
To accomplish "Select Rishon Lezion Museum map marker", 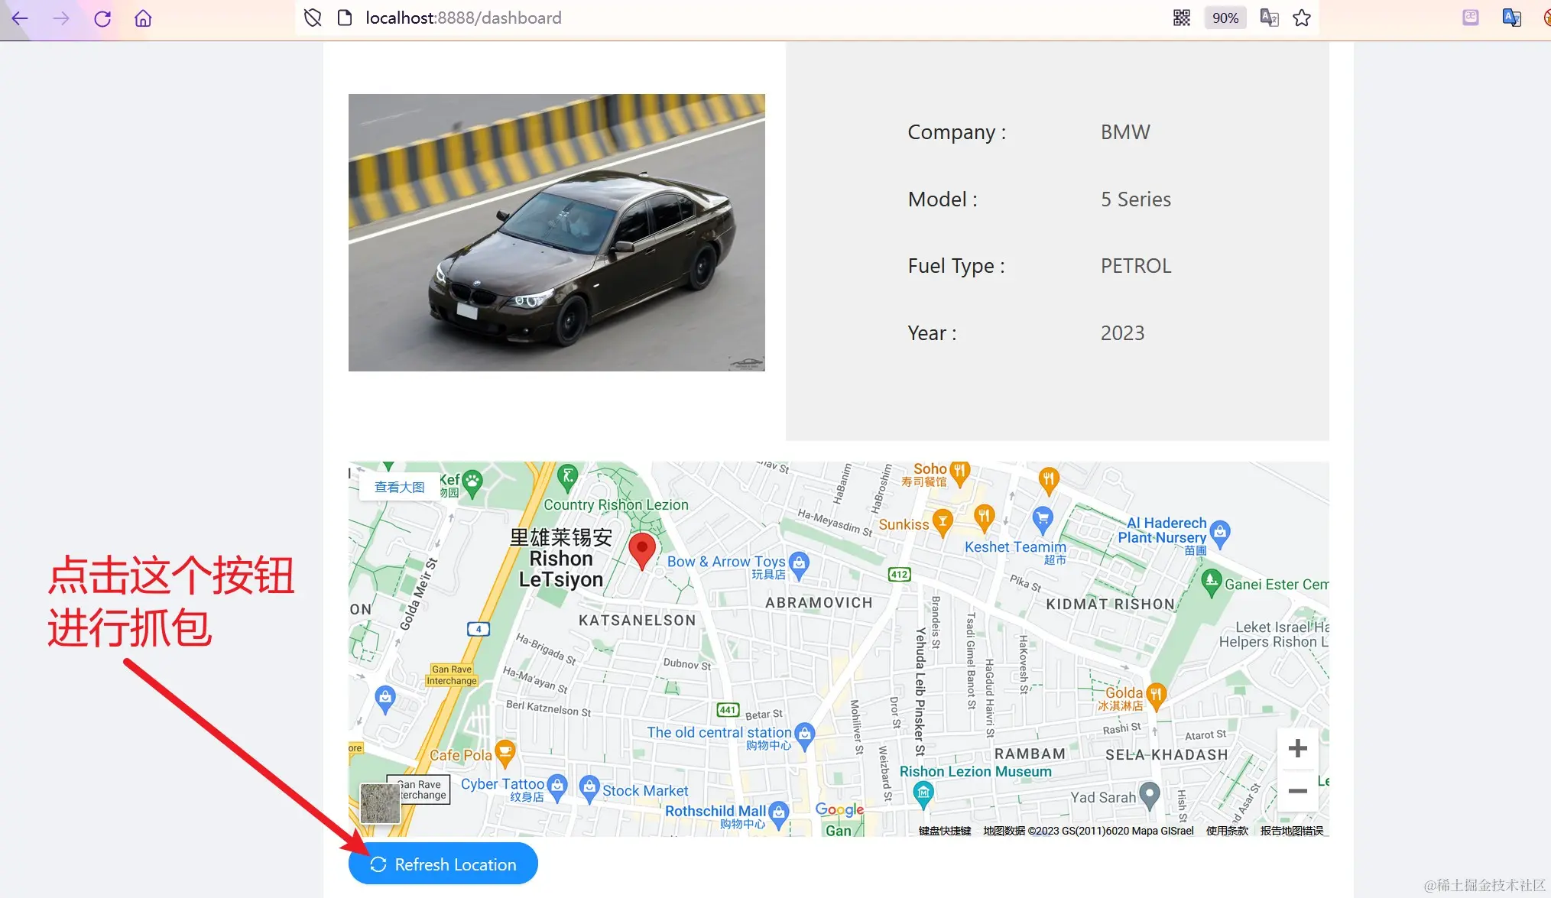I will pos(923,793).
